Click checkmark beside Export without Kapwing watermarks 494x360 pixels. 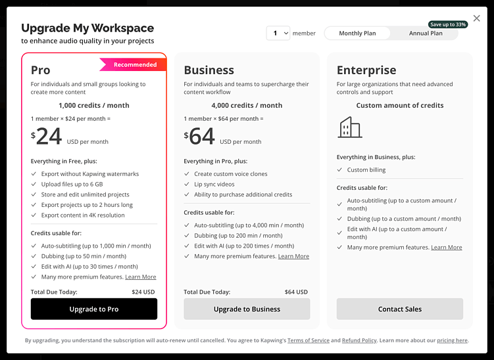pos(34,173)
